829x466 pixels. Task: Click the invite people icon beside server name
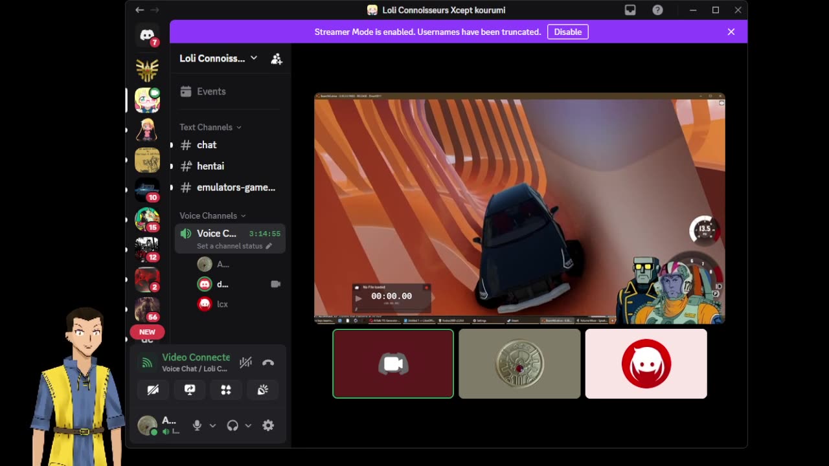coord(277,58)
